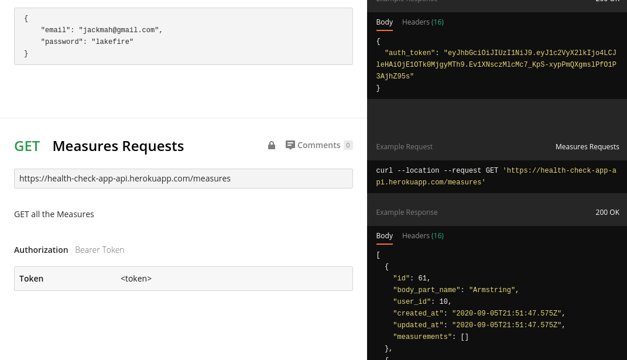Click the green GET method label

27,146
